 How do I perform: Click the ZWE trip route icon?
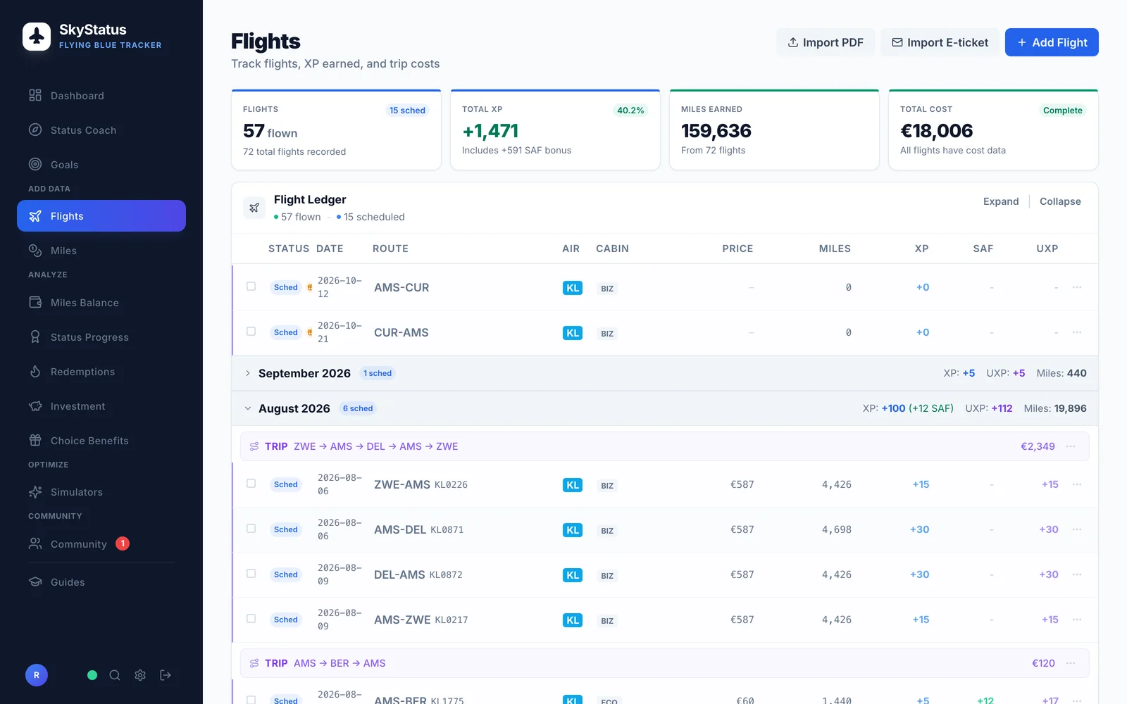click(x=254, y=446)
